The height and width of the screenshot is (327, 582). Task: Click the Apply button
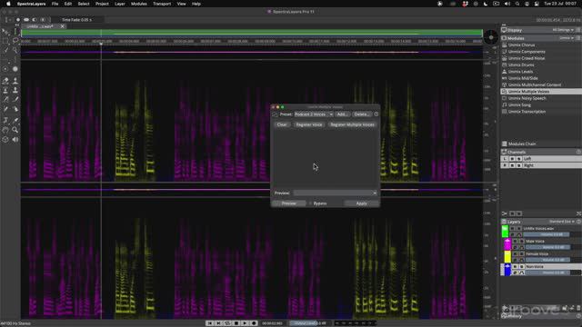pos(362,203)
